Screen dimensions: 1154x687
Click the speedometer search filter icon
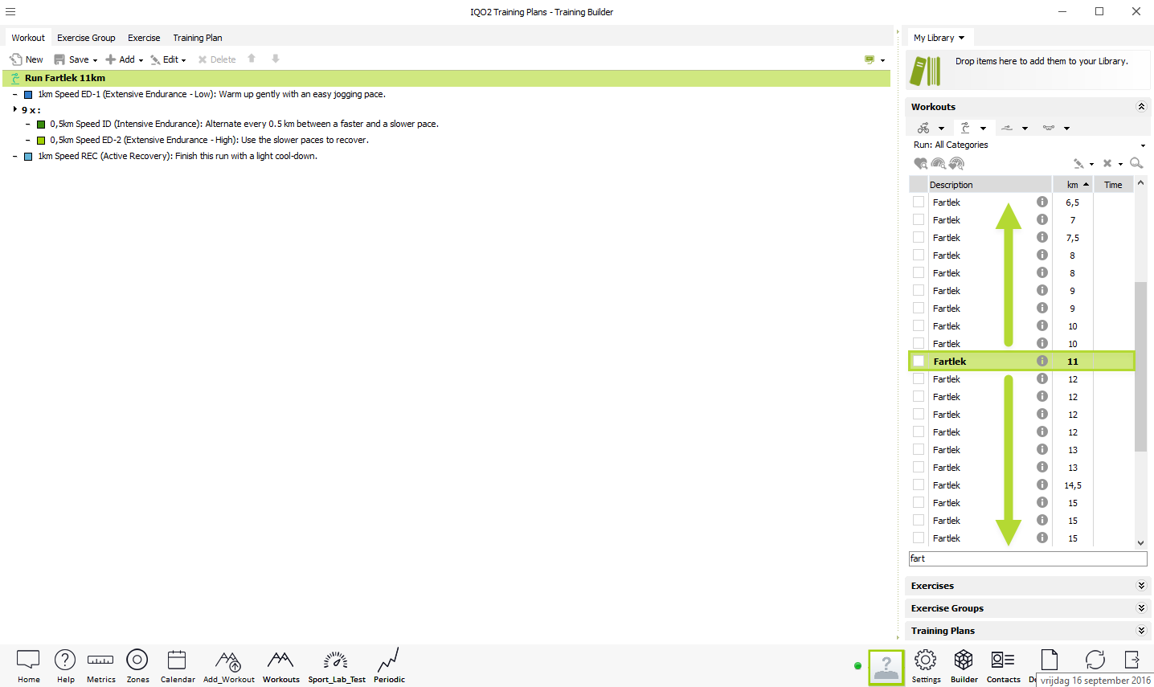[939, 163]
